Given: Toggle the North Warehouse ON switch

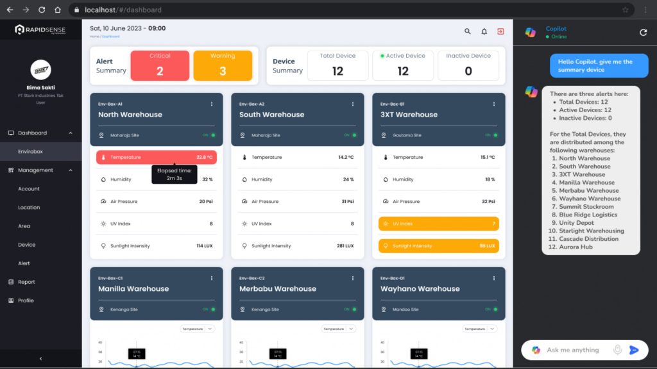Looking at the screenshot, I should 210,135.
